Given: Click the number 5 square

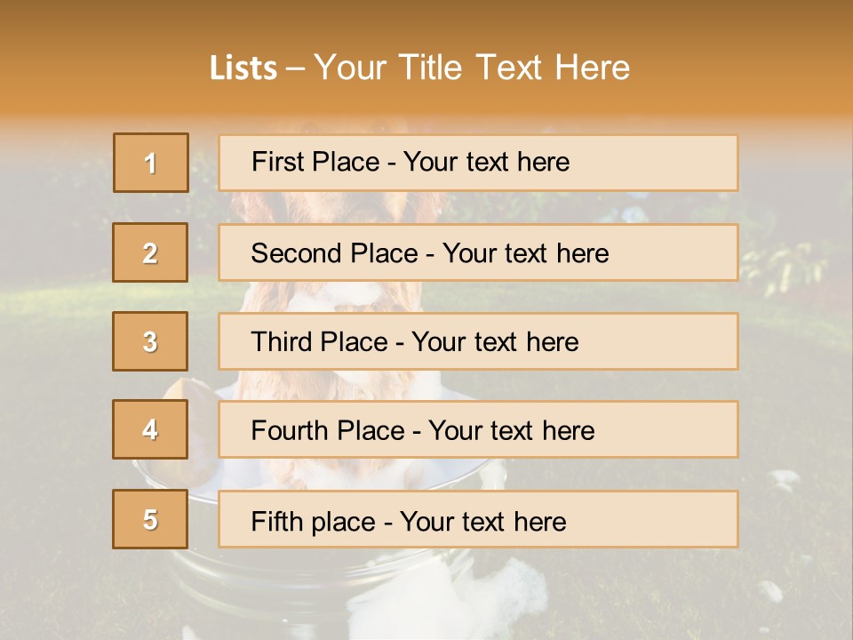Looking at the screenshot, I should click(x=150, y=518).
